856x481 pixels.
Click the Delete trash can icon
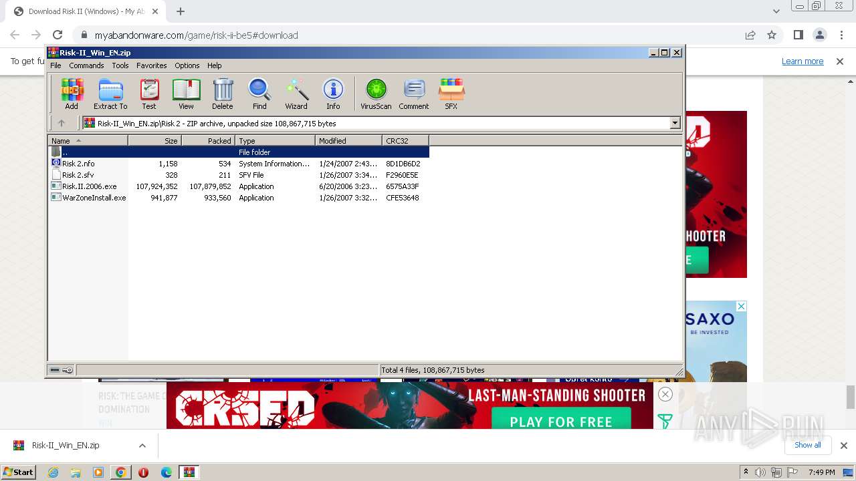pos(223,94)
